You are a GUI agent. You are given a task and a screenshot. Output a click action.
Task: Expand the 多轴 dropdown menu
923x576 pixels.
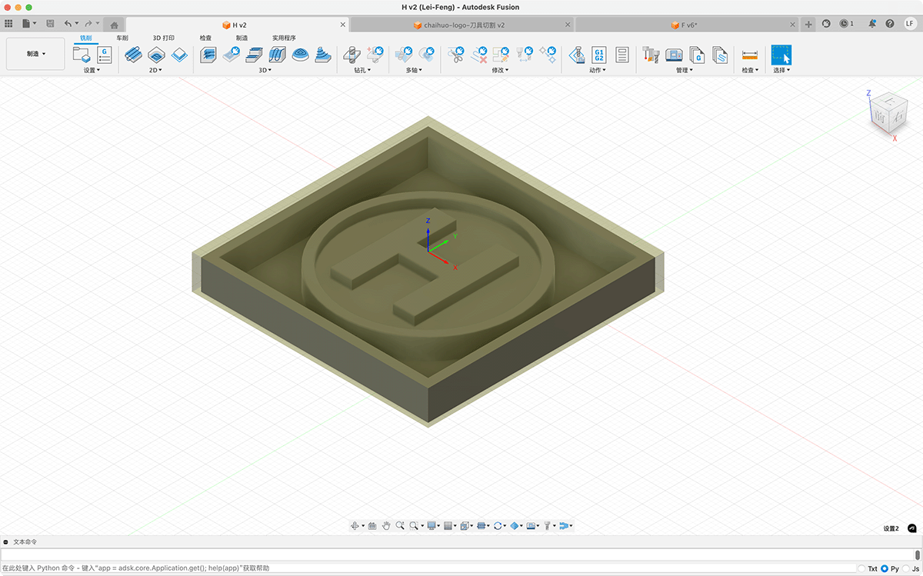point(415,70)
